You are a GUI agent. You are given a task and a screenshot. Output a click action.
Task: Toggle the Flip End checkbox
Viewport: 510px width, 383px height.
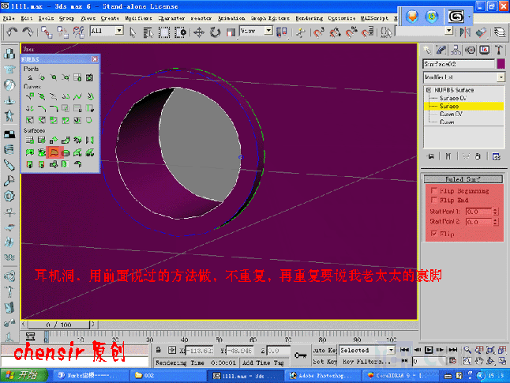point(434,200)
